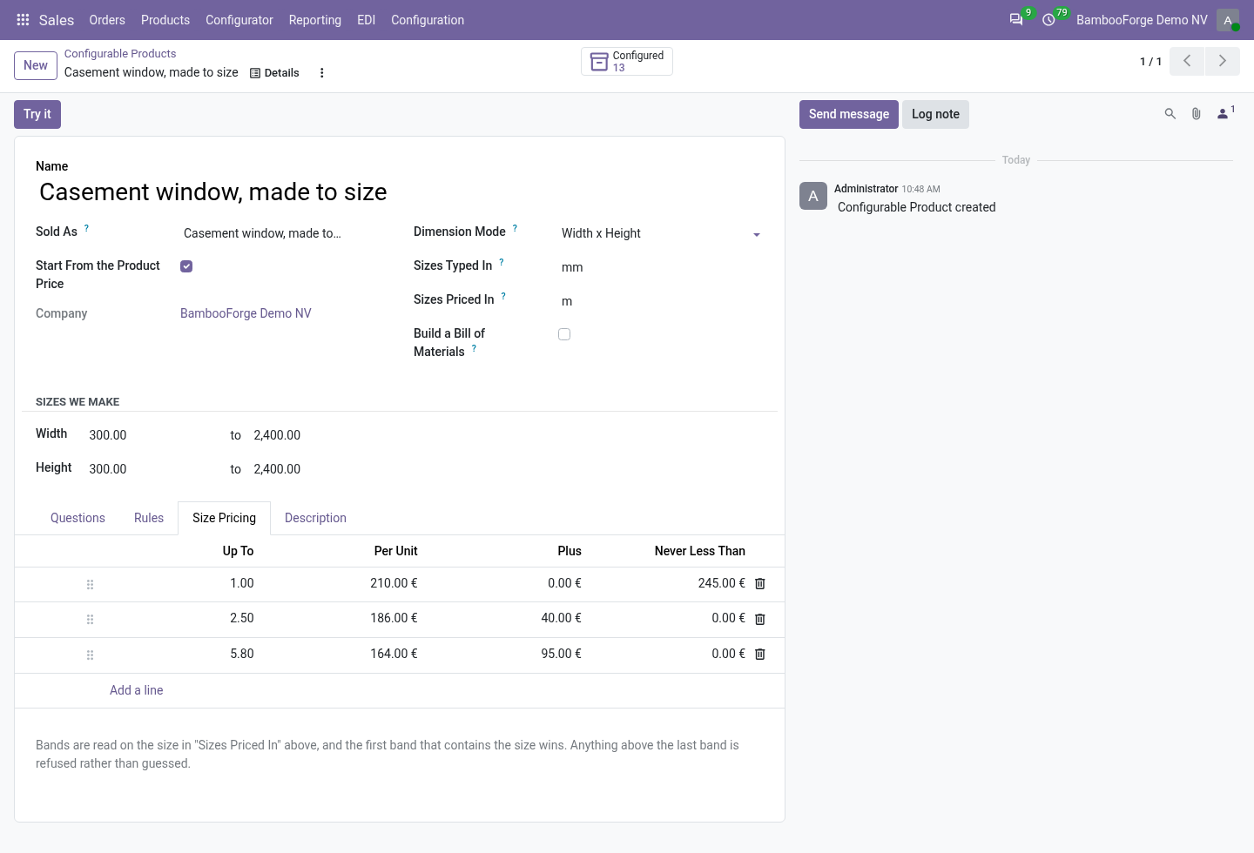1254x853 pixels.
Task: Open the followers icon
Action: [1224, 114]
